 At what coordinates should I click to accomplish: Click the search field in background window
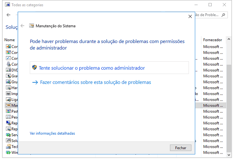click(x=211, y=15)
